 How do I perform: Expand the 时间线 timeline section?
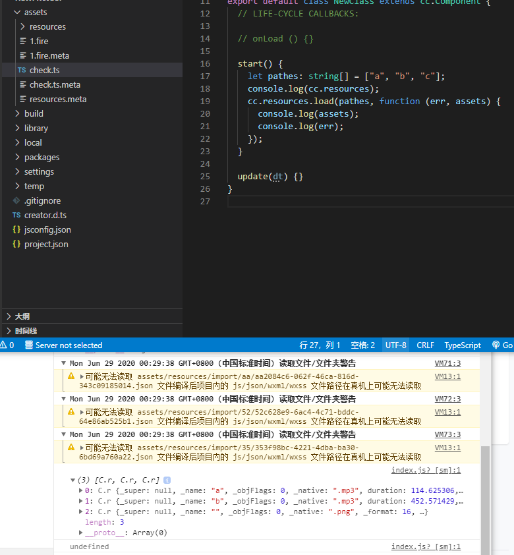9,331
